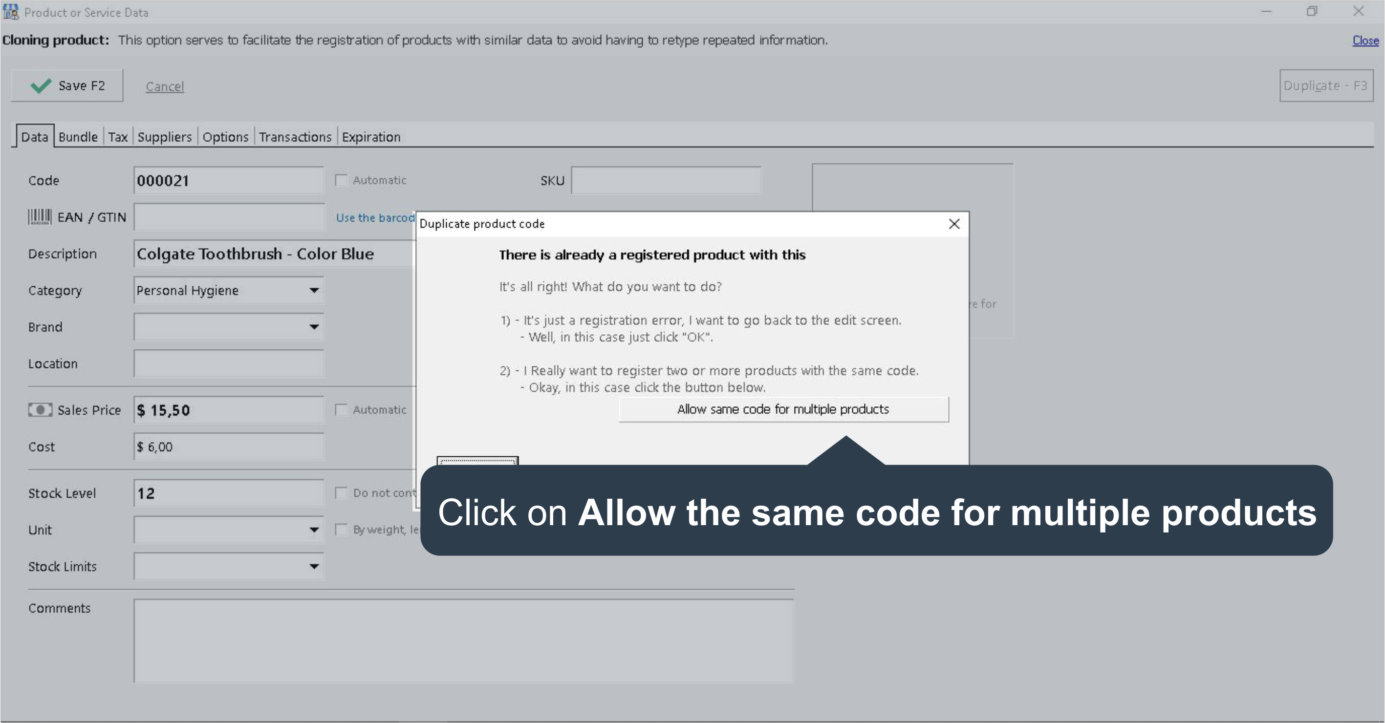Open the Brand dropdown list

pos(314,327)
